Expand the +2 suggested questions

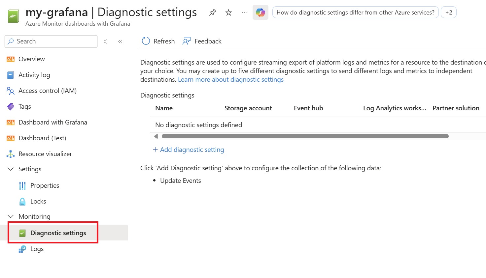coord(448,13)
